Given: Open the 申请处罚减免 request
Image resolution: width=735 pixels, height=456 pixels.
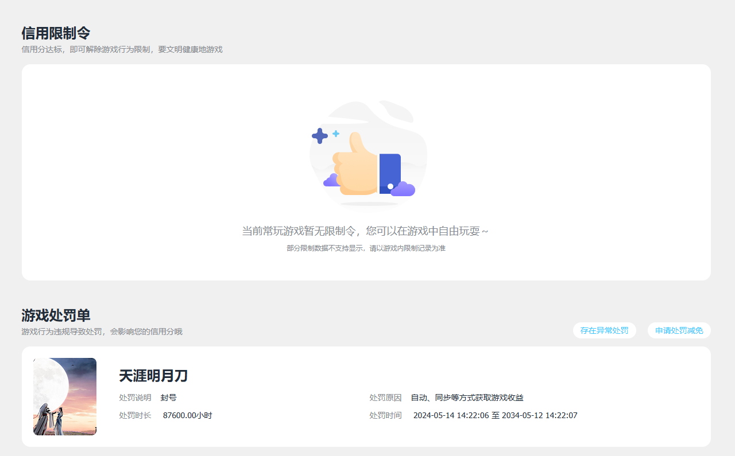Looking at the screenshot, I should [679, 330].
